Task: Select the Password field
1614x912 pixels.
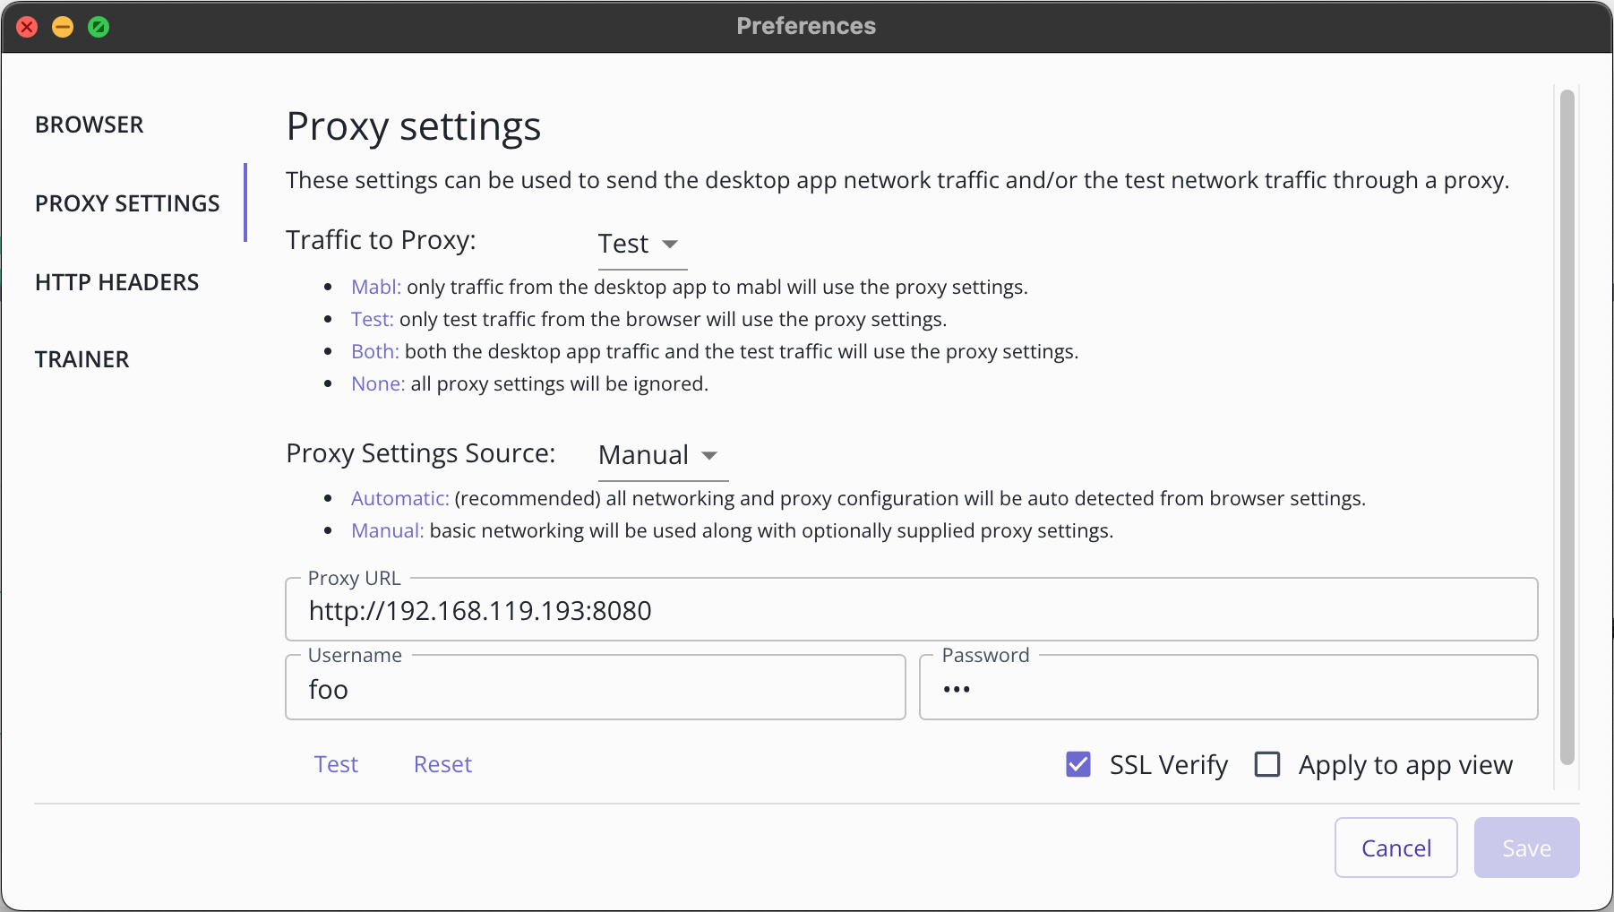Action: [1229, 688]
